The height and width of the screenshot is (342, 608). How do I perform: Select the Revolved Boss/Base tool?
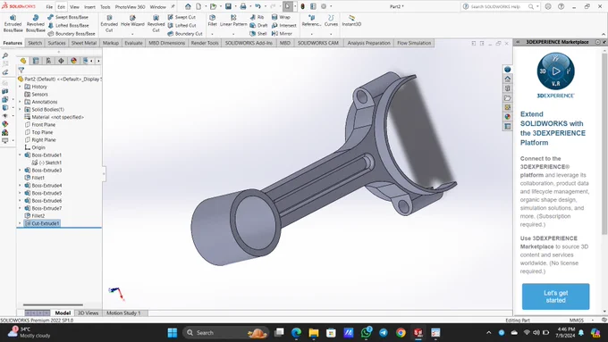[35, 23]
